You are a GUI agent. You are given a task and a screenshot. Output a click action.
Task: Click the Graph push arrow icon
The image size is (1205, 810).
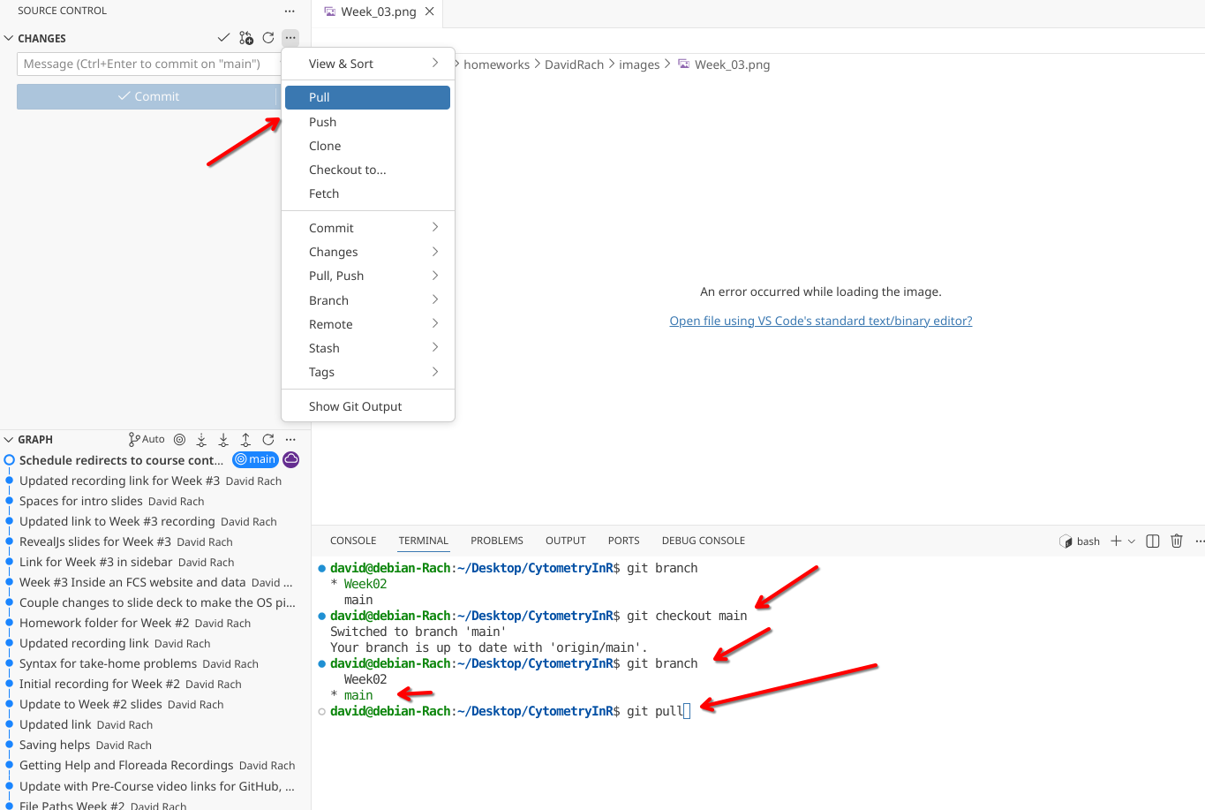point(245,440)
